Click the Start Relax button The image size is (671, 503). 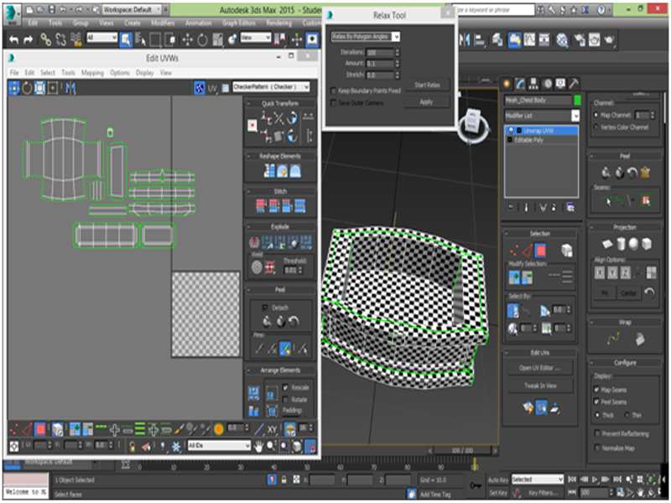427,85
